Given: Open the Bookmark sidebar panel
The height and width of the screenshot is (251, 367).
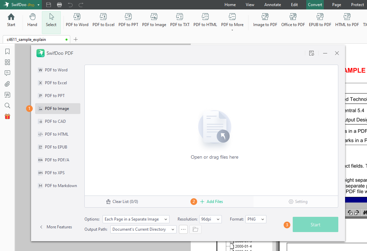Looking at the screenshot, I should coord(7,51).
